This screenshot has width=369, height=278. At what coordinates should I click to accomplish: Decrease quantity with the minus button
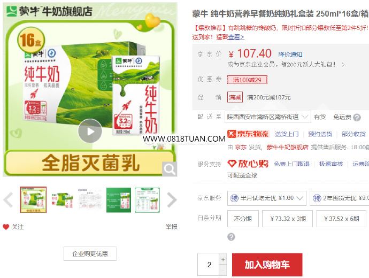(223, 270)
